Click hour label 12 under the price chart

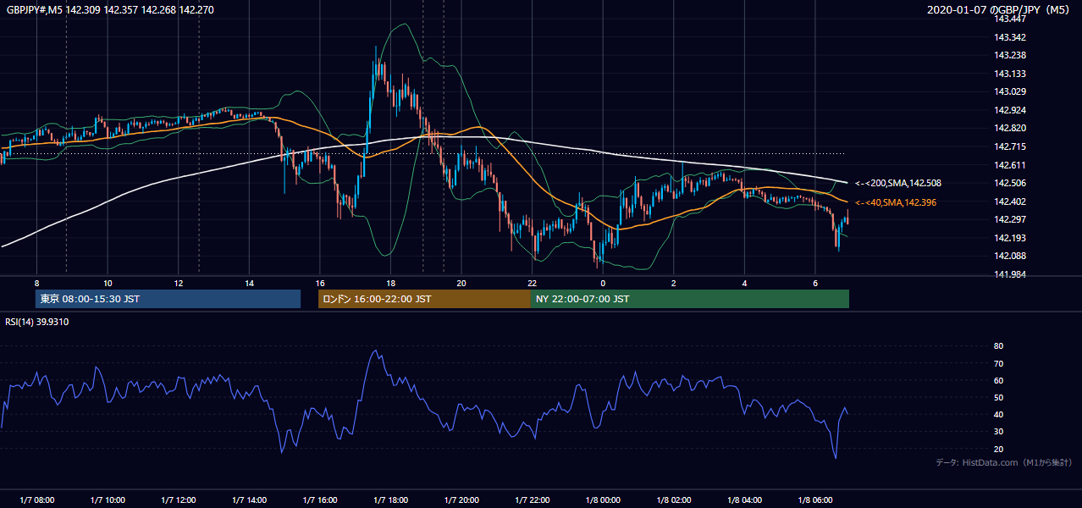[x=179, y=283]
